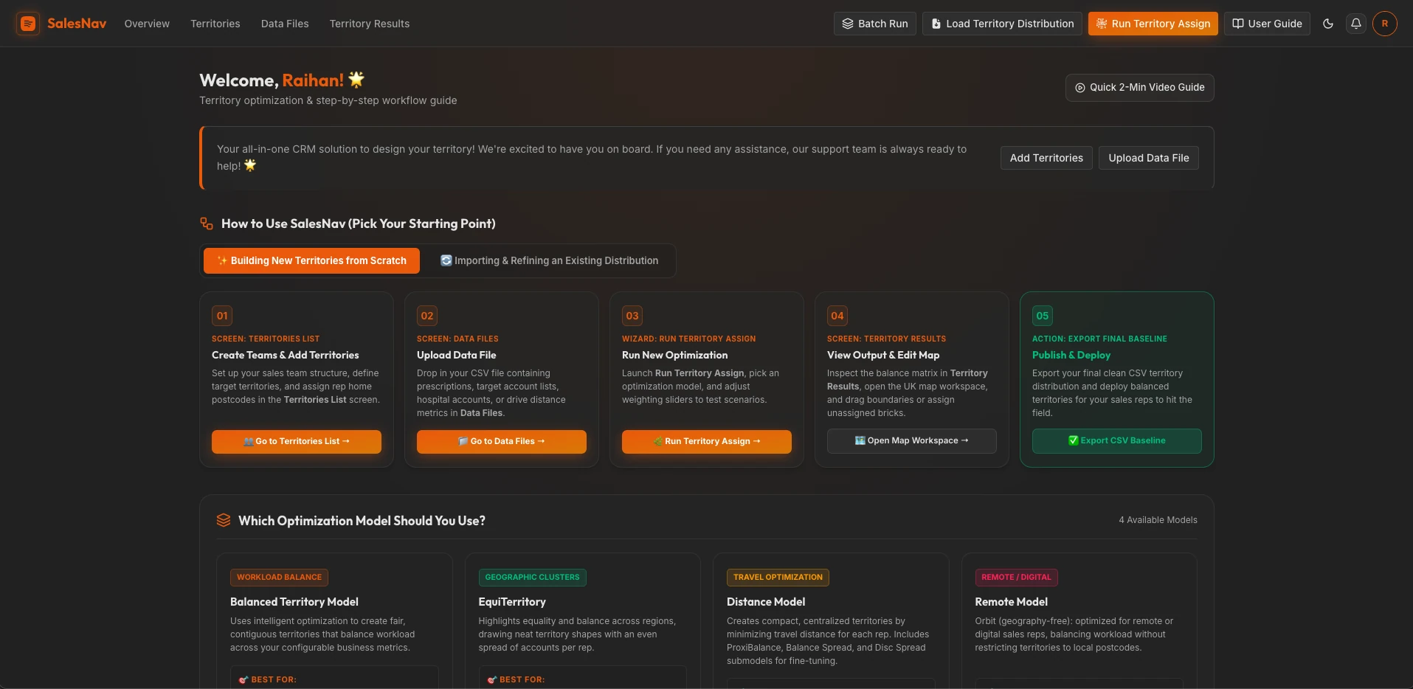The height and width of the screenshot is (689, 1413).
Task: Toggle dark mode moon icon
Action: coord(1328,24)
